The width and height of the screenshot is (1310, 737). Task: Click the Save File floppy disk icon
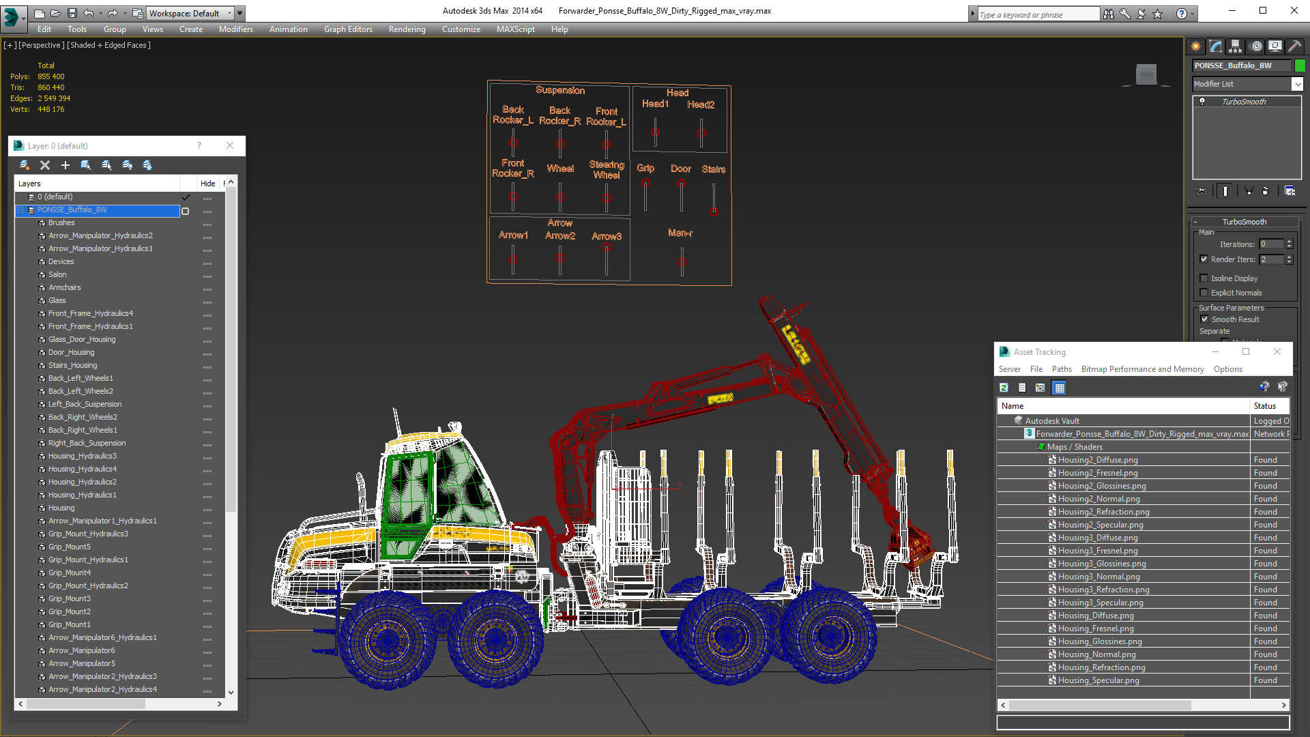click(72, 13)
